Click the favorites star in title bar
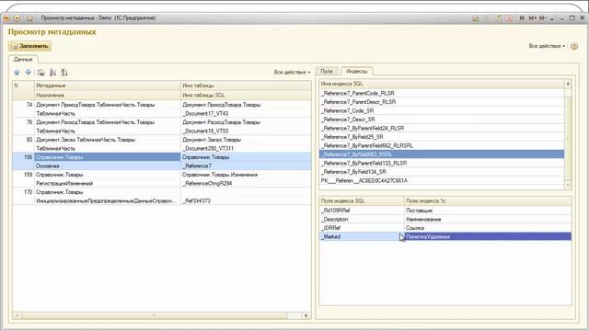 (x=30, y=18)
